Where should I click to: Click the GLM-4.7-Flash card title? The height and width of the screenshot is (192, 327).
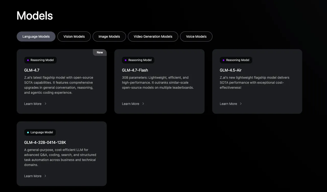click(x=135, y=70)
